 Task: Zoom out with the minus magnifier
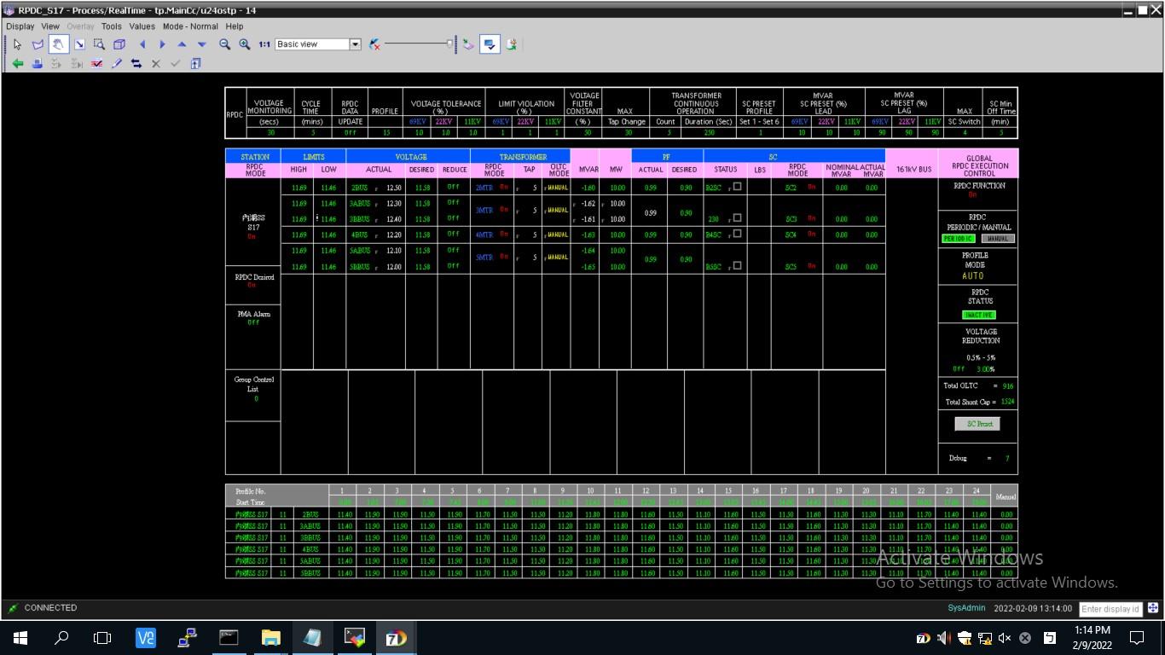(x=224, y=44)
